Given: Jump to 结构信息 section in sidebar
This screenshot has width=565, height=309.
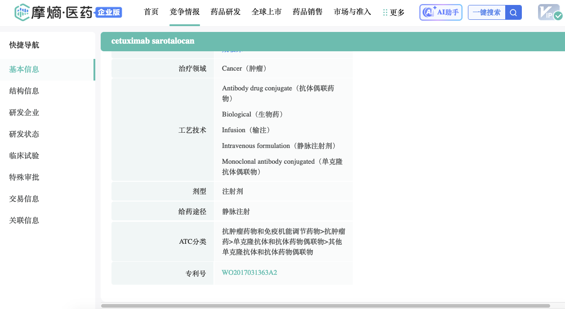Looking at the screenshot, I should tap(24, 91).
